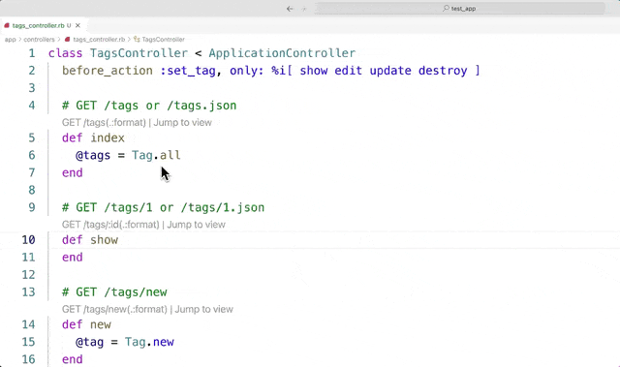Click line number 10 in the gutter
Screen dimensions: 620x367
click(x=28, y=240)
